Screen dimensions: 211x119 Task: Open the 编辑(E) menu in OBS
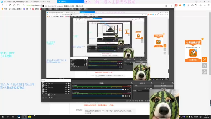[50, 9]
